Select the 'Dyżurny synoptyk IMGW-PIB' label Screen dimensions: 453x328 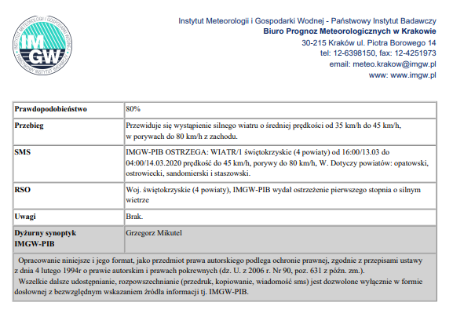point(46,239)
